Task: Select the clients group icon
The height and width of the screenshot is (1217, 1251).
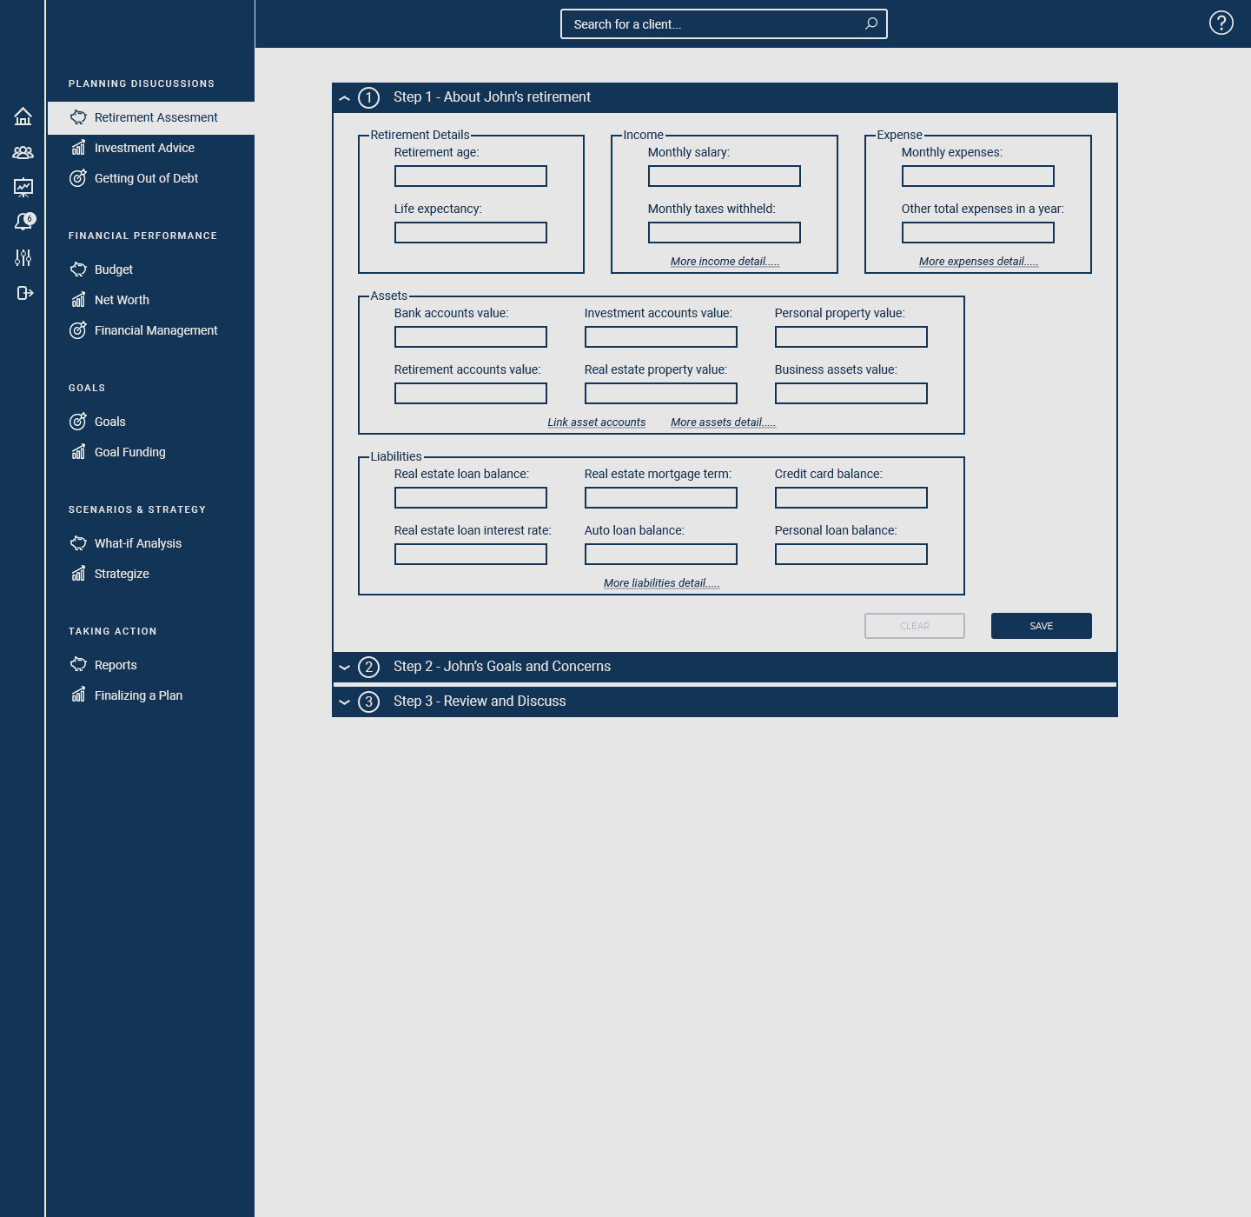Action: 23,152
